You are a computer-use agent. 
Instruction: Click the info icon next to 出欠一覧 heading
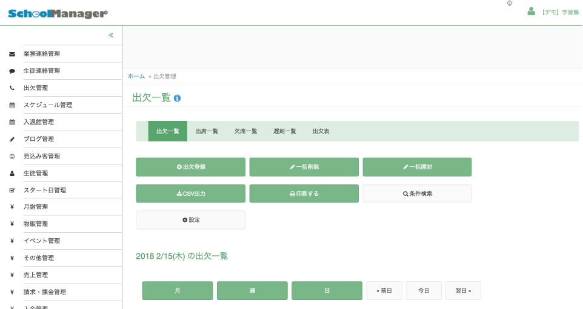click(x=178, y=99)
